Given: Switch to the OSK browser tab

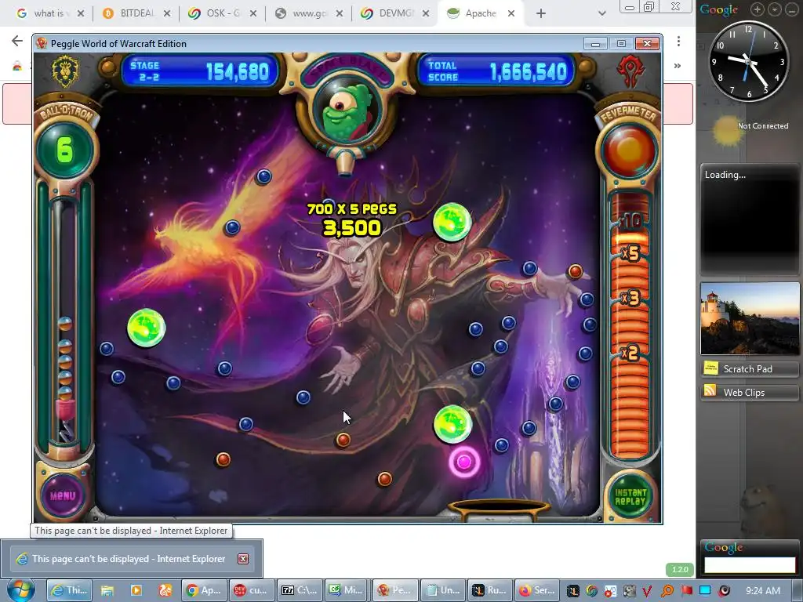Looking at the screenshot, I should click(222, 13).
